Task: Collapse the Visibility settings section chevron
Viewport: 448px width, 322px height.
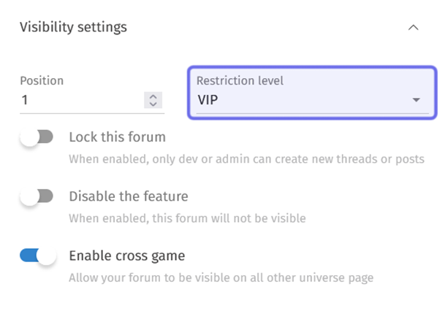Action: coord(414,28)
